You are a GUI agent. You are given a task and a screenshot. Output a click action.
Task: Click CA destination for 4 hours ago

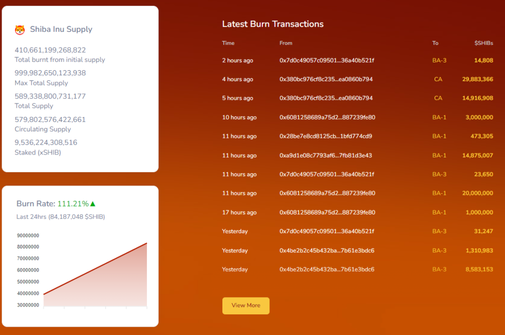438,79
